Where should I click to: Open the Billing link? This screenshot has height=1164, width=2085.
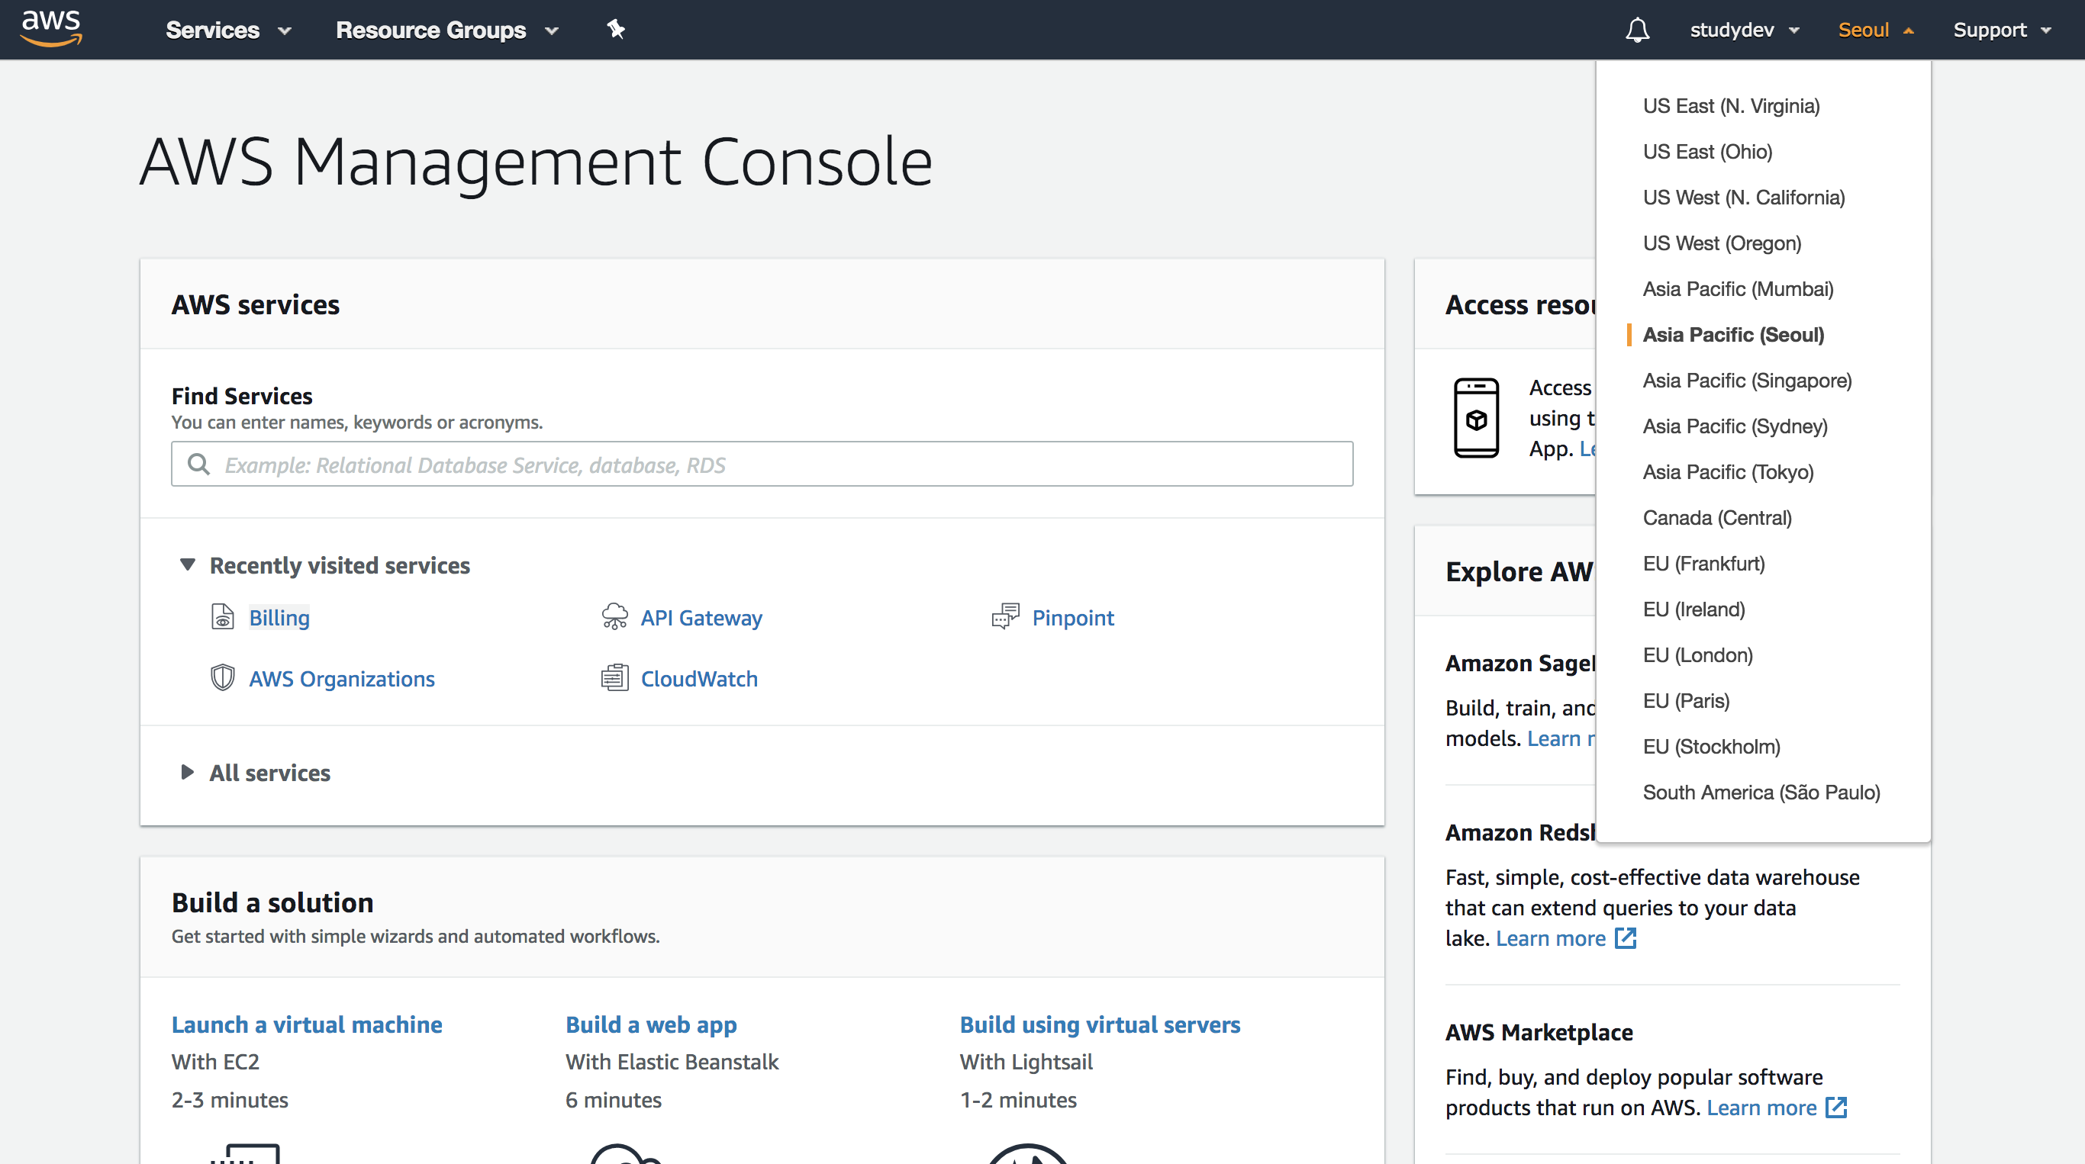point(279,617)
